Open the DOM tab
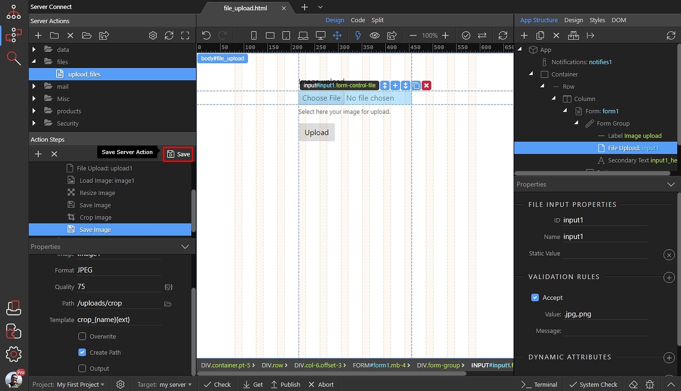 point(619,20)
